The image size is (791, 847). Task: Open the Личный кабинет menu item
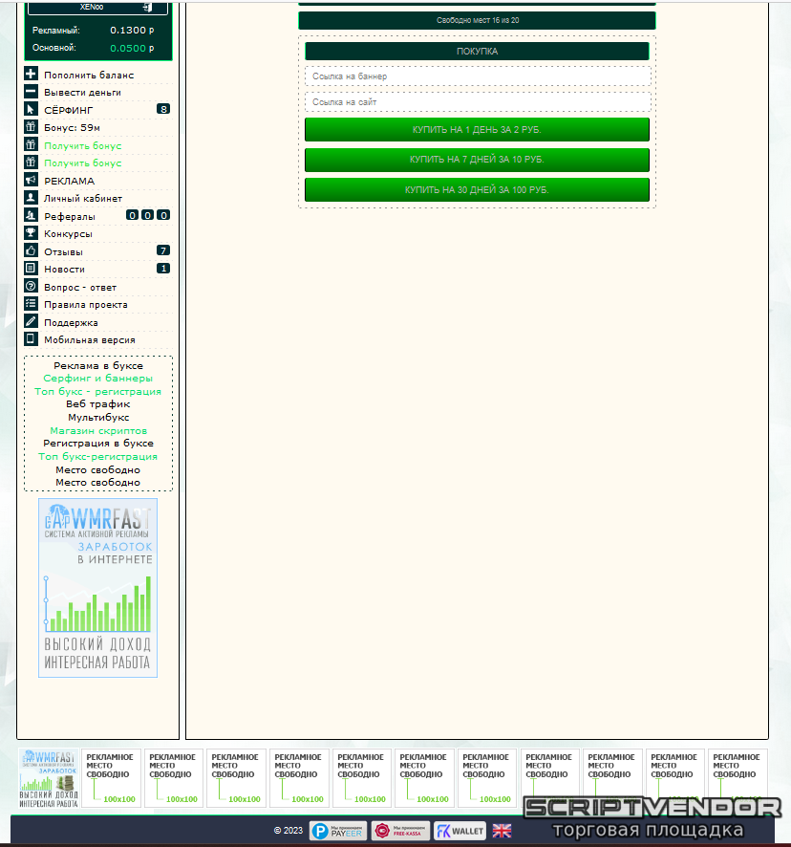click(83, 199)
